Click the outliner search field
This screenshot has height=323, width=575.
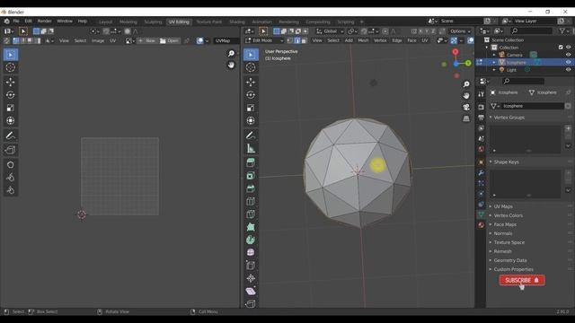[x=531, y=31]
